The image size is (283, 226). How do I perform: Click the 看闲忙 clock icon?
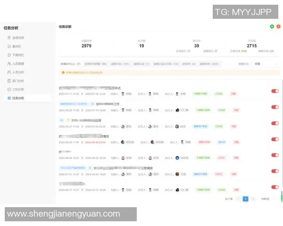[9, 46]
